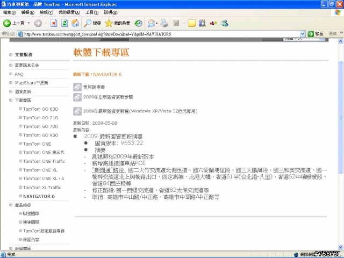The height and width of the screenshot is (258, 344).
Task: Click the vertical scrollbar down arrow
Action: coord(341,247)
